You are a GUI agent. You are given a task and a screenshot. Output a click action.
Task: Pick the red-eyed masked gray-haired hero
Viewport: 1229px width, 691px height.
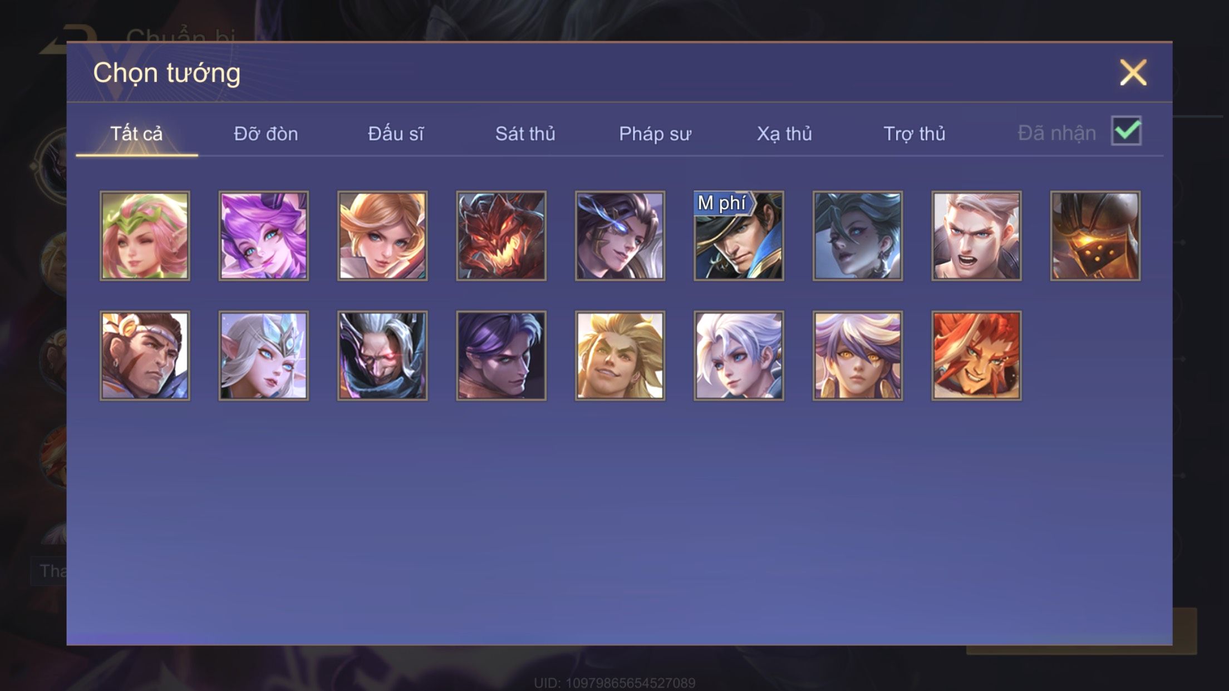pos(382,356)
